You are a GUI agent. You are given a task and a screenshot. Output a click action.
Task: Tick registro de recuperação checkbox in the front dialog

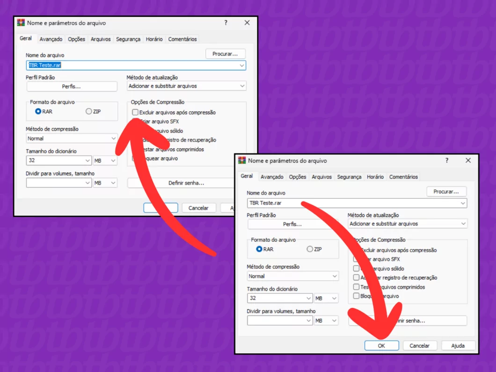[x=356, y=277]
